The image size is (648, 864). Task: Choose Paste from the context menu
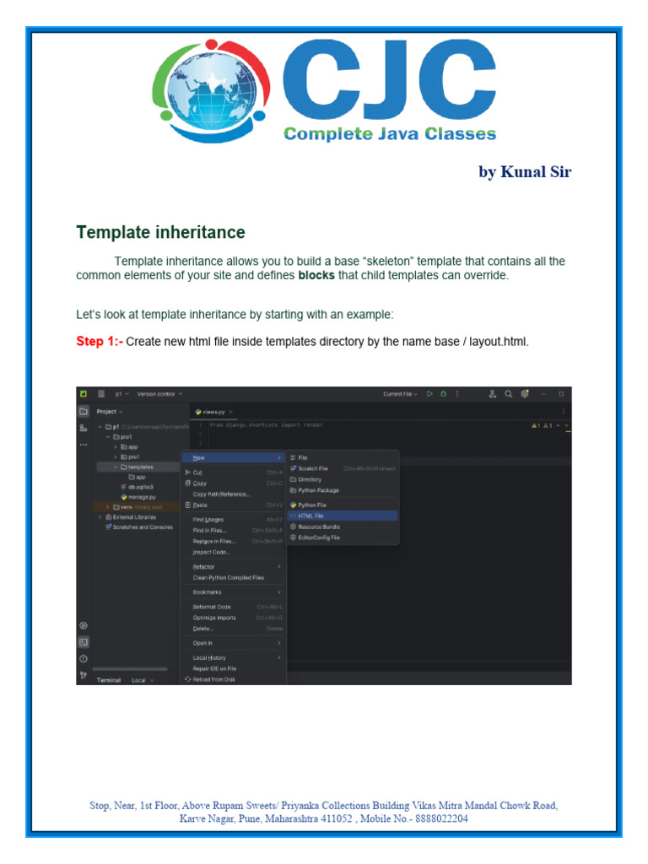coord(234,505)
